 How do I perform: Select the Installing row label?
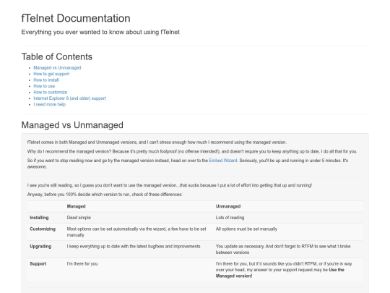39,218
